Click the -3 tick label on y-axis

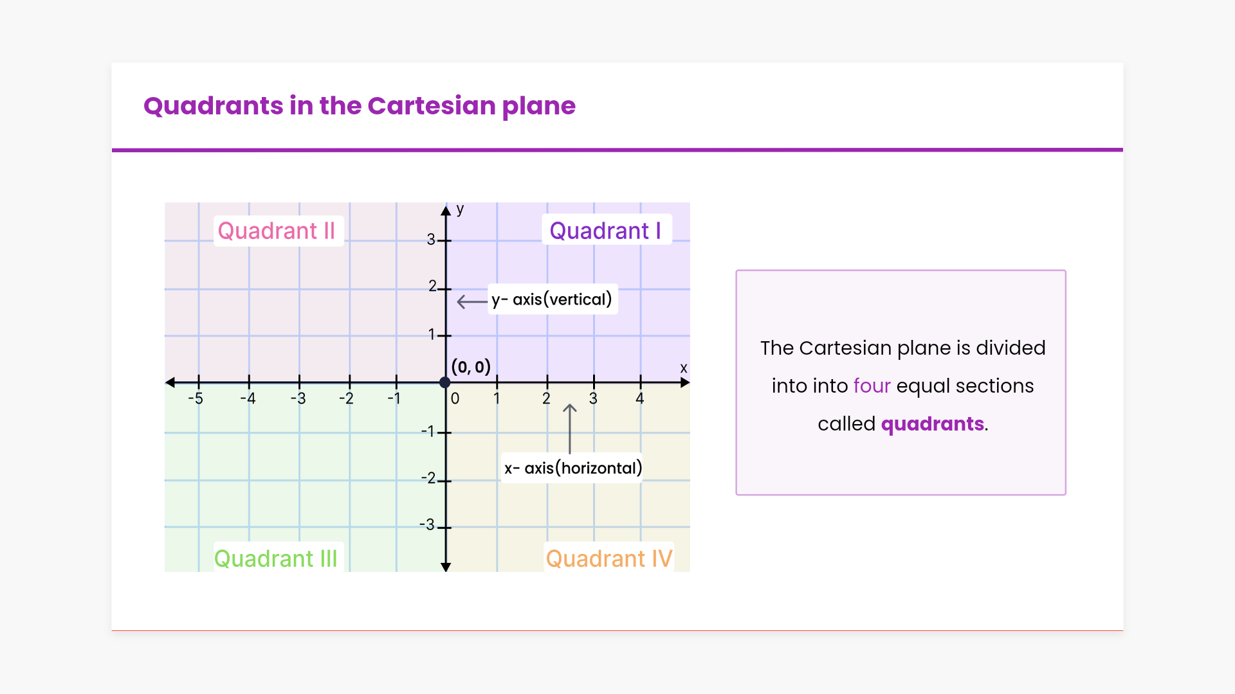(427, 525)
